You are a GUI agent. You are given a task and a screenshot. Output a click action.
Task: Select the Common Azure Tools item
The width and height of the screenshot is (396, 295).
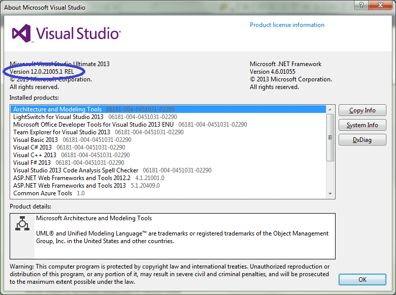pos(43,193)
